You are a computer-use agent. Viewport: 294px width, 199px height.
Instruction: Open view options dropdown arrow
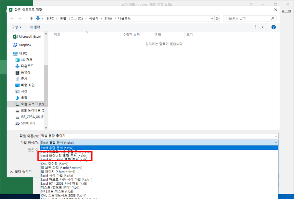(x=263, y=27)
